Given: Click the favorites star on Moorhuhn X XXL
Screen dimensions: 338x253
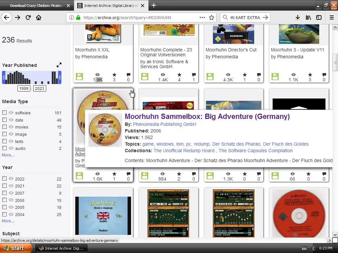Looking at the screenshot, I should click(114, 75).
